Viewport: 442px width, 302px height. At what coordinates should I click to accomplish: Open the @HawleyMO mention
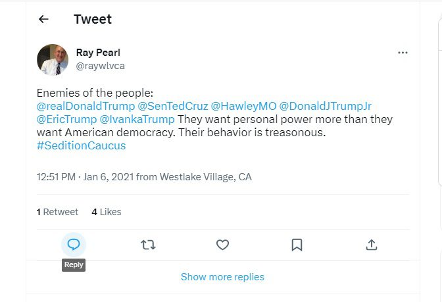click(x=243, y=106)
